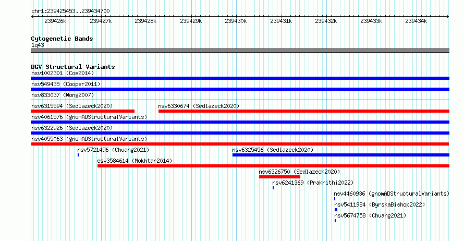This screenshot has height=241, width=464.
Task: Select the blue bar under nsv4061576
Action: (x=240, y=122)
